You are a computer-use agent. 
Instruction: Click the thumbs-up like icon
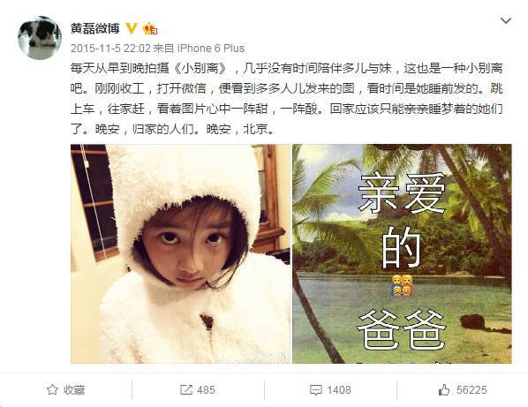point(444,390)
